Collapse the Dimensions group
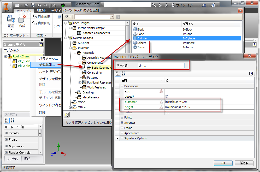 [122, 86]
